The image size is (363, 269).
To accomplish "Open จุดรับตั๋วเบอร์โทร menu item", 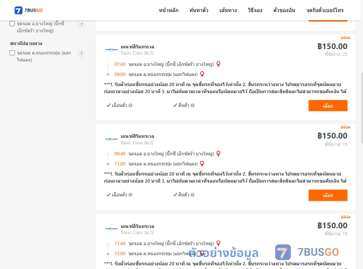I will [325, 10].
